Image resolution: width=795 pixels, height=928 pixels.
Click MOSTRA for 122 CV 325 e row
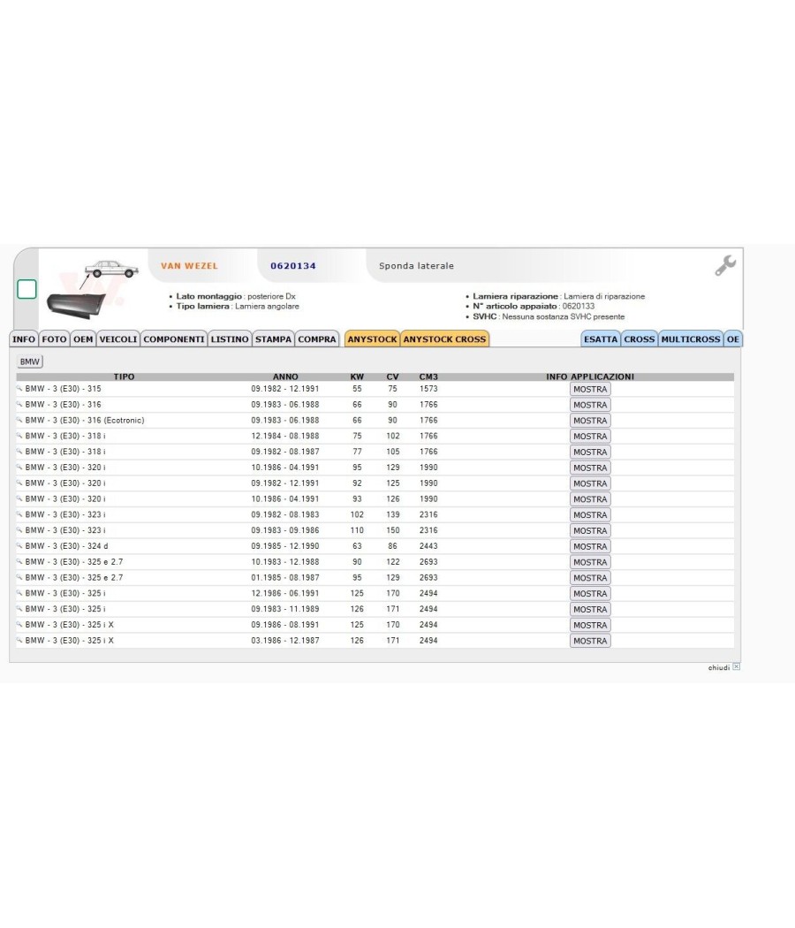pyautogui.click(x=590, y=562)
